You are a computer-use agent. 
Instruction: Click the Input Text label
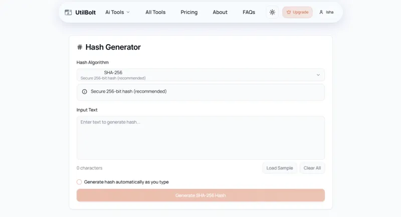click(87, 110)
